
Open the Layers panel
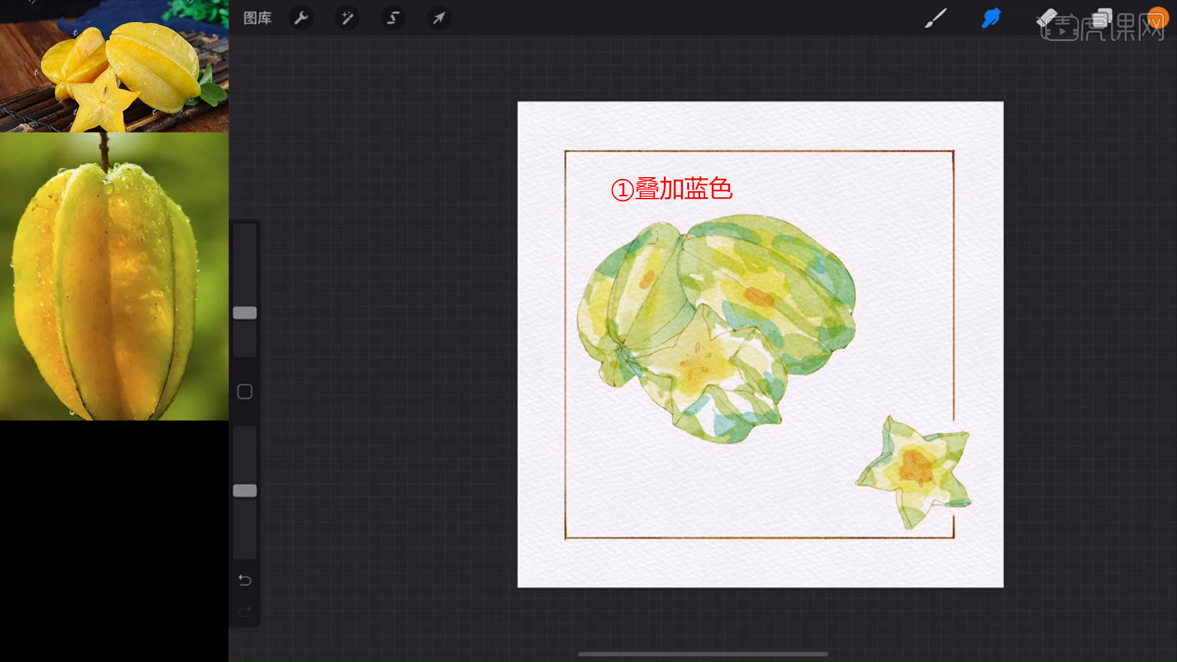pos(1102,18)
